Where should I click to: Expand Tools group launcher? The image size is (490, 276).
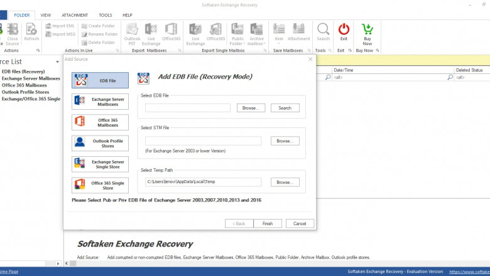330,51
